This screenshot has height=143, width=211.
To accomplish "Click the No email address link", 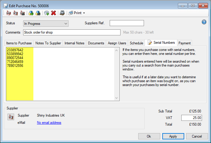I will [x=49, y=123].
